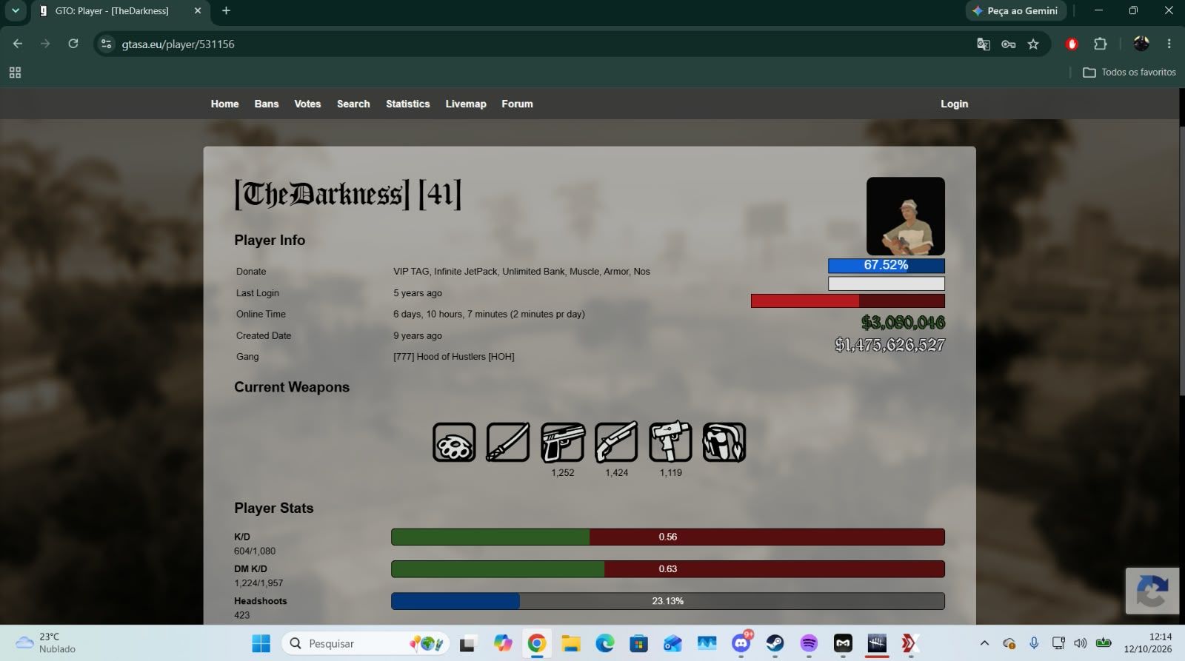The width and height of the screenshot is (1185, 661).
Task: Click the 67.52% blue progress bar
Action: pos(887,266)
